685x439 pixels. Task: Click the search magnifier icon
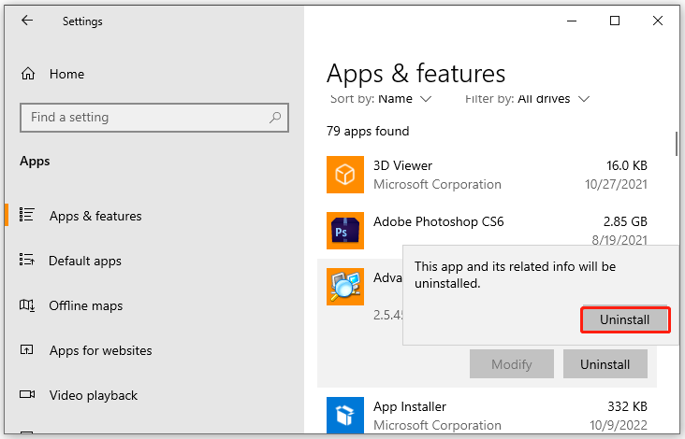click(x=275, y=118)
